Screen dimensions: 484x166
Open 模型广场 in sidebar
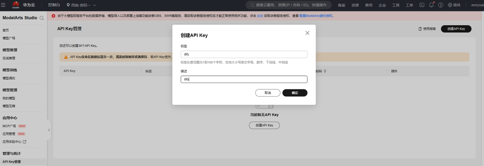tap(9, 38)
